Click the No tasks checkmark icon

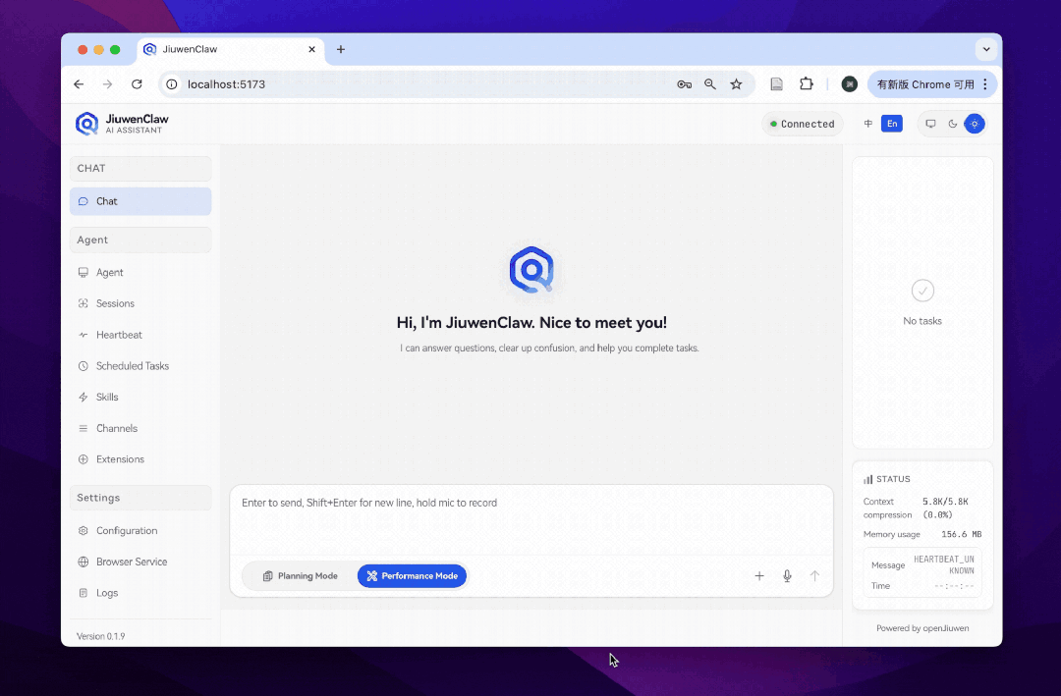922,291
